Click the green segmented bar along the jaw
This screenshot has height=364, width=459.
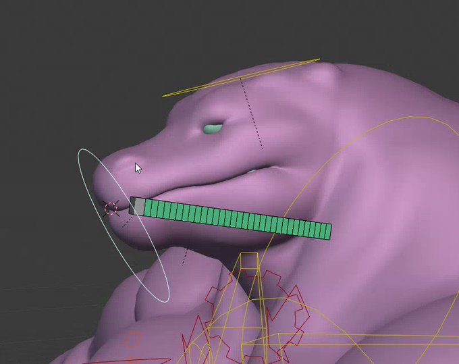point(231,218)
